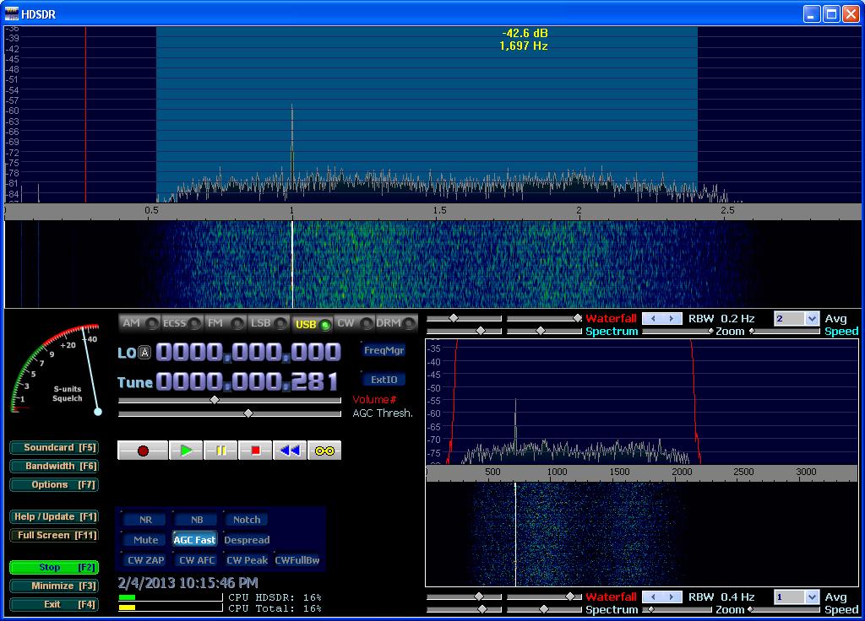The width and height of the screenshot is (865, 621).
Task: Click lower RBW right arrow at 0.4 Hz
Action: 672,597
